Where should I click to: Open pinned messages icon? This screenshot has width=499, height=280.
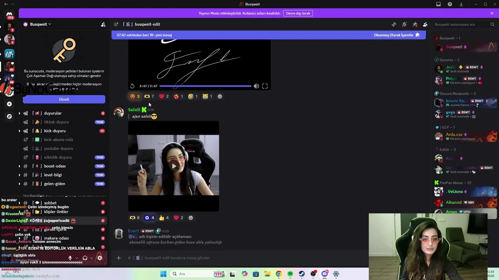415,24
